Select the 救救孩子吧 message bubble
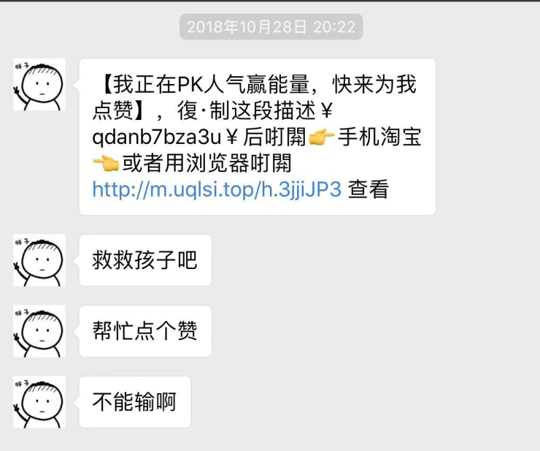540x451 pixels. [x=145, y=260]
